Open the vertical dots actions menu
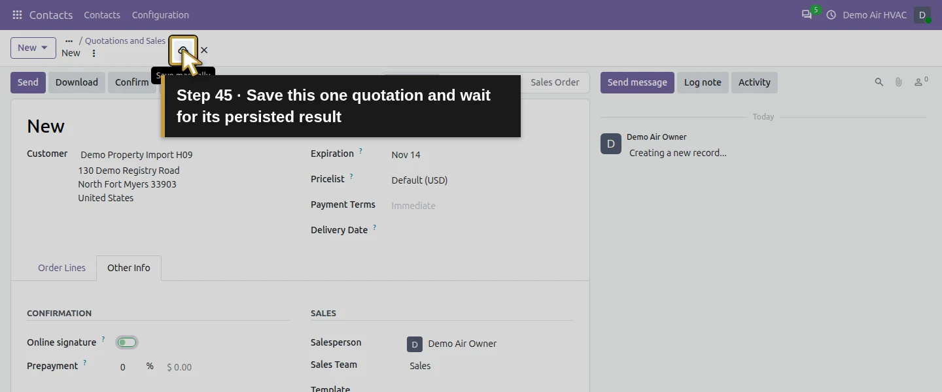Screen dimensions: 942x392 pyautogui.click(x=94, y=54)
